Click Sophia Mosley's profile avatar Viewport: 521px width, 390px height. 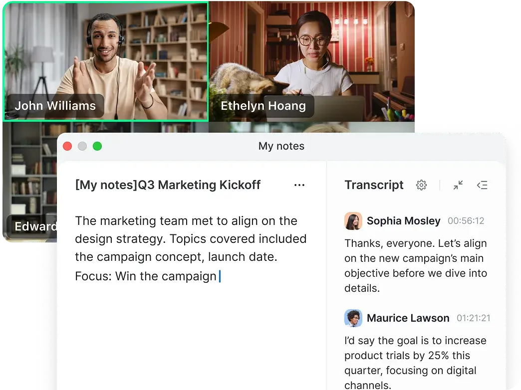[x=353, y=221]
